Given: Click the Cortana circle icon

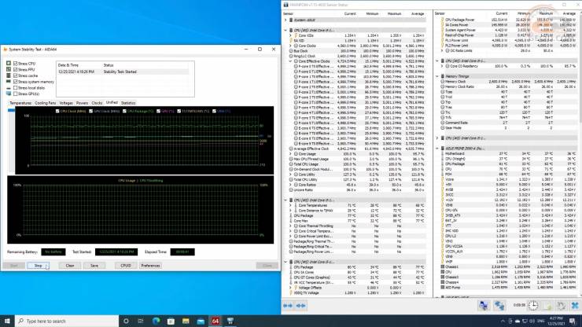Looking at the screenshot, I should [x=126, y=321].
